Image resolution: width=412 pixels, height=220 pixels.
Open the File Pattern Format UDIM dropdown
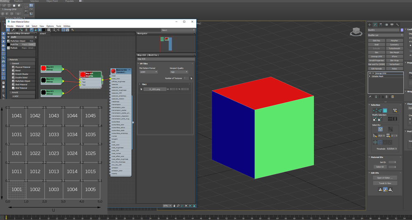coord(148,72)
